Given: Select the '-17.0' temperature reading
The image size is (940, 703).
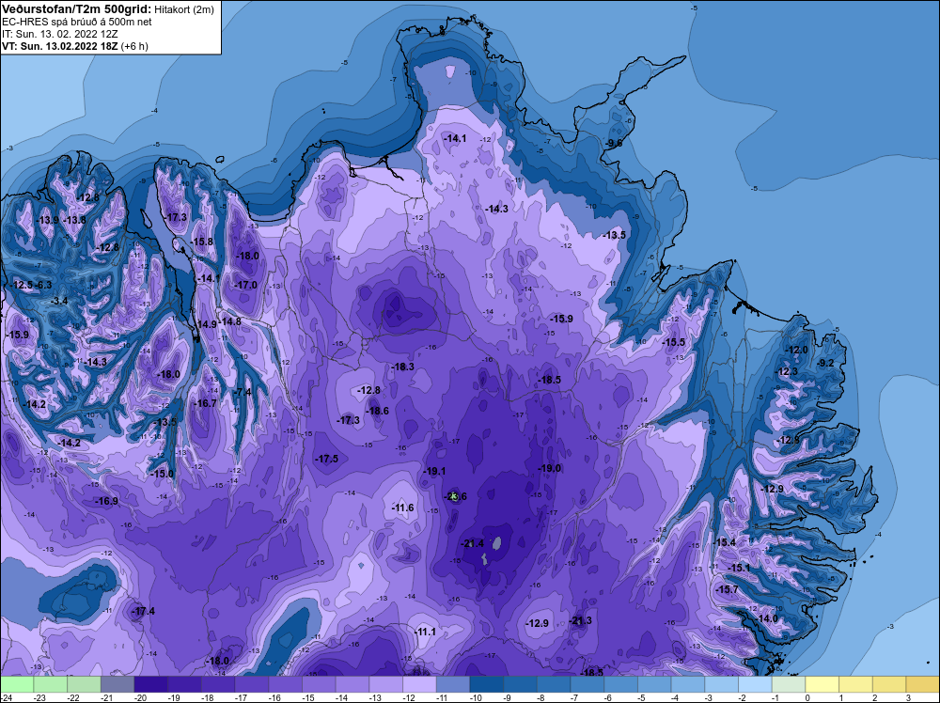Looking at the screenshot, I should coord(245,286).
